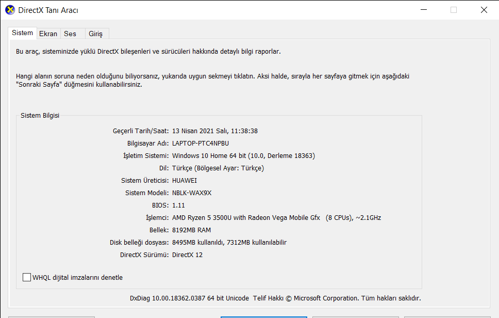
Task: Click the DirectX 12 version value
Action: click(x=188, y=255)
